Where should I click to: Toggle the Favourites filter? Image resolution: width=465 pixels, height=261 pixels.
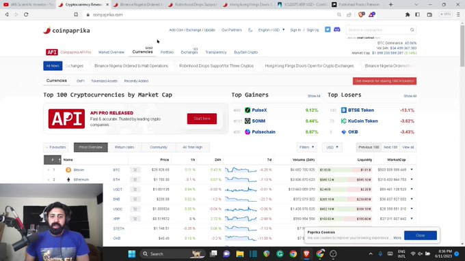[56, 147]
